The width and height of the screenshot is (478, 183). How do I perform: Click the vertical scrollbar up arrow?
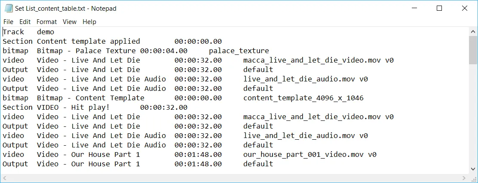pyautogui.click(x=472, y=31)
